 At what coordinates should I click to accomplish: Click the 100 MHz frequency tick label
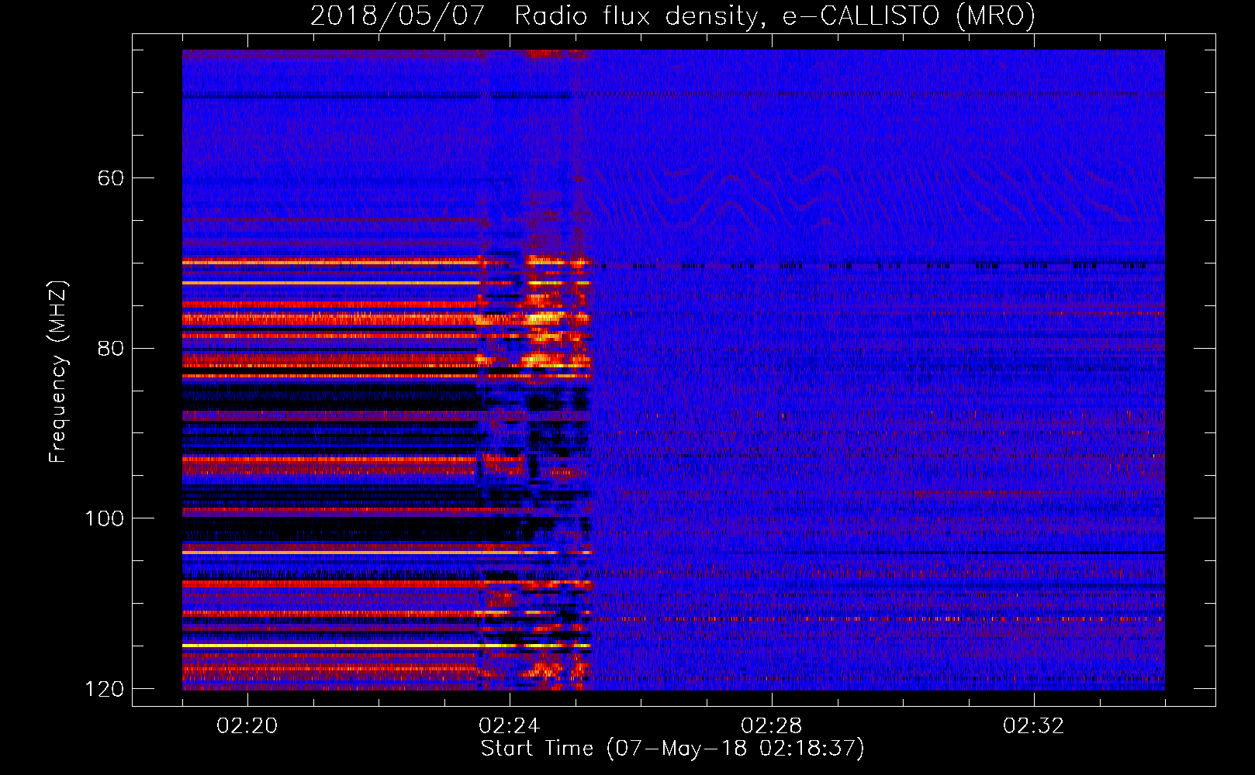[104, 518]
